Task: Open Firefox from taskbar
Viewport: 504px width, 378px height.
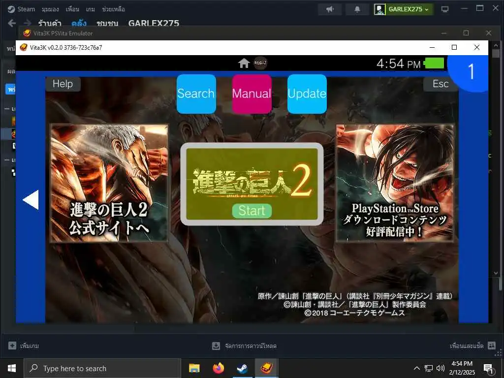Action: pyautogui.click(x=218, y=368)
